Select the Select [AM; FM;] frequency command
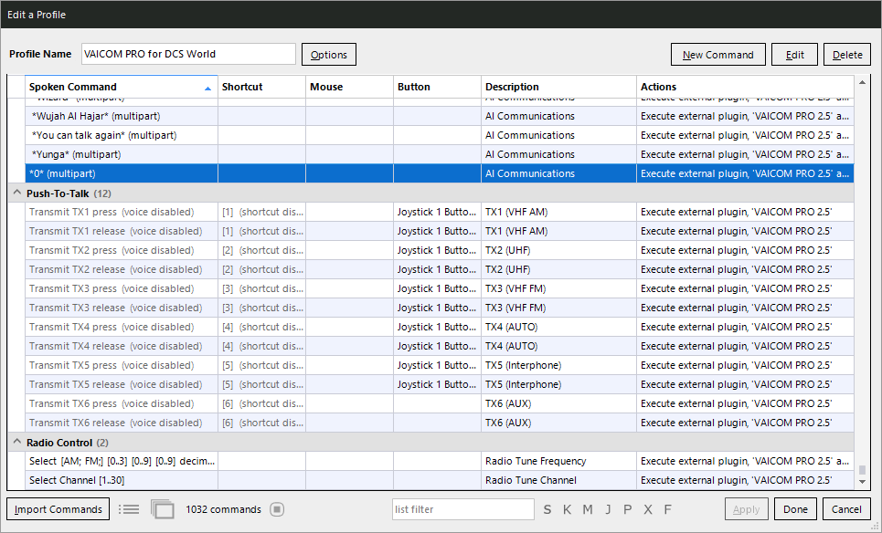882x533 pixels. point(440,461)
